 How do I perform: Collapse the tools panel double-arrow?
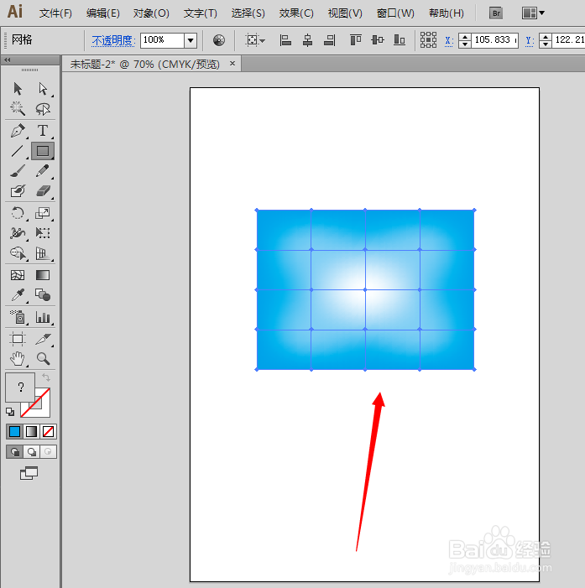[7, 60]
